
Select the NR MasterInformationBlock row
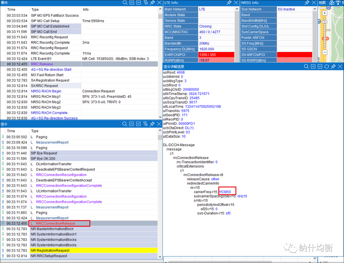point(79,229)
